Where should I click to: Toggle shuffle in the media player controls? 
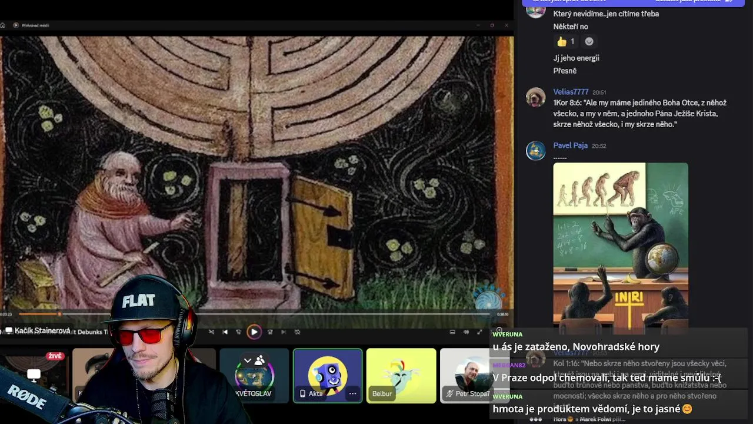pyautogui.click(x=211, y=332)
